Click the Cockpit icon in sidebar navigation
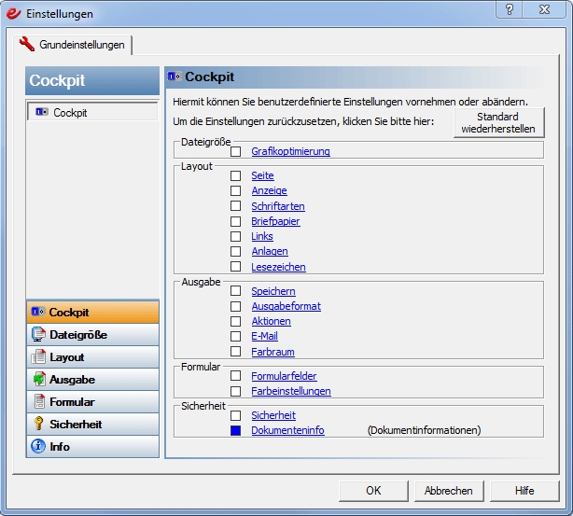Image resolution: width=573 pixels, height=516 pixels. tap(38, 312)
